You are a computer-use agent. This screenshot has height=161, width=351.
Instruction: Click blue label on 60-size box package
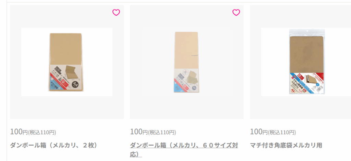[x=178, y=86]
